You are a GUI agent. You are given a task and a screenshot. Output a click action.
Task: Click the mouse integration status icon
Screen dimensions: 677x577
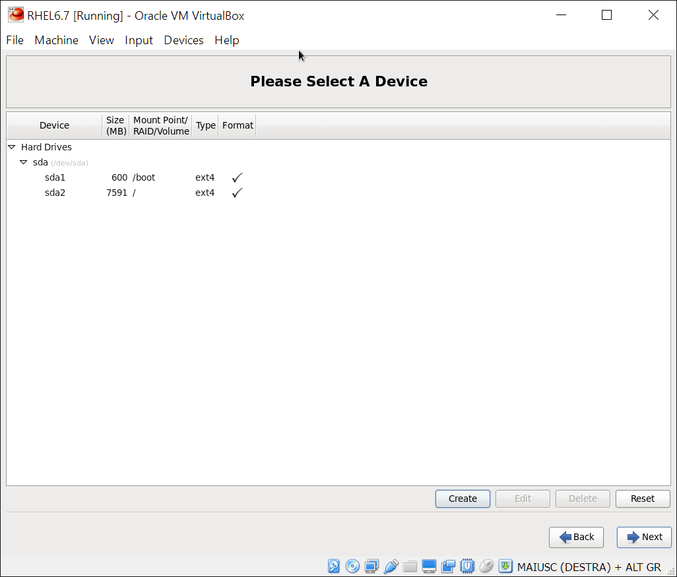coord(486,566)
